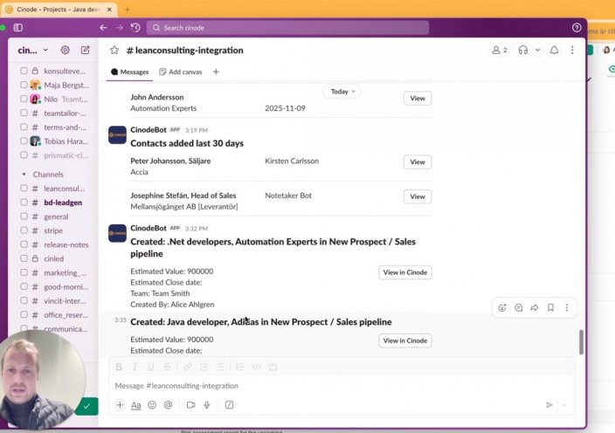Go forward with the right arrow
The height and width of the screenshot is (433, 615).
[119, 27]
